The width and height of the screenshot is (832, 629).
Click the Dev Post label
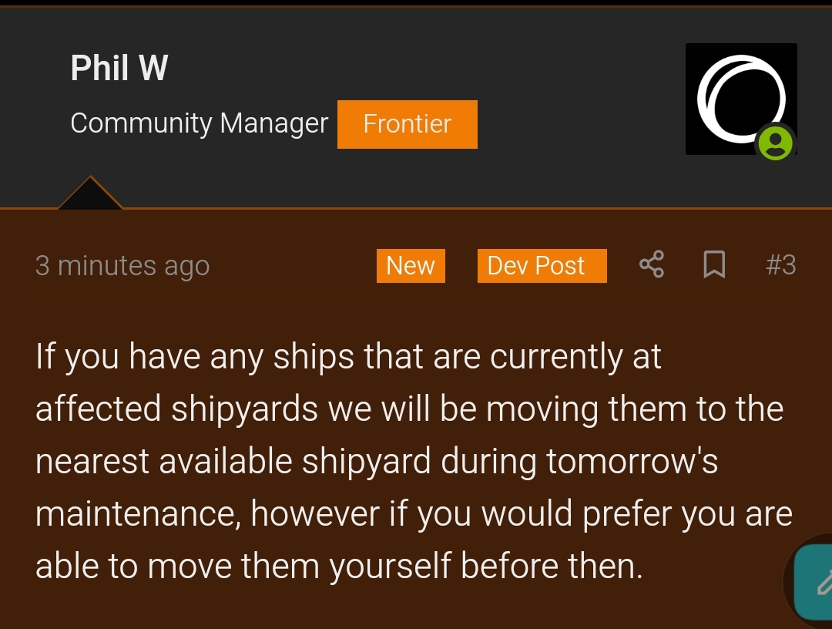point(542,265)
